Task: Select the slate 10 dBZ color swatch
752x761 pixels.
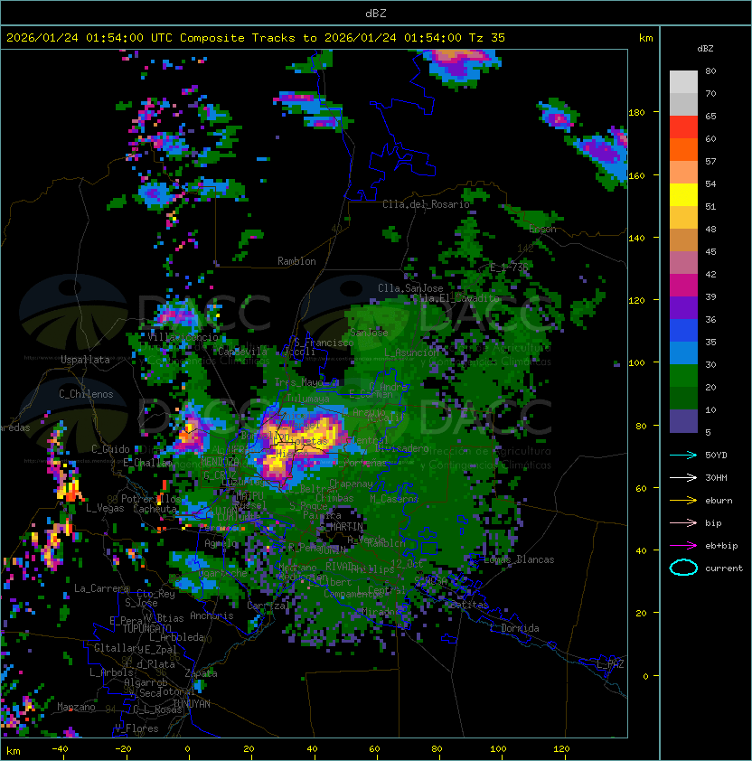Action: pos(683,421)
